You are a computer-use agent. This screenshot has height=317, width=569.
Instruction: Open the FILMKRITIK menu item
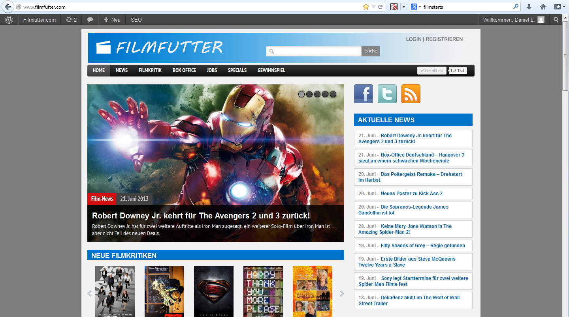[150, 70]
